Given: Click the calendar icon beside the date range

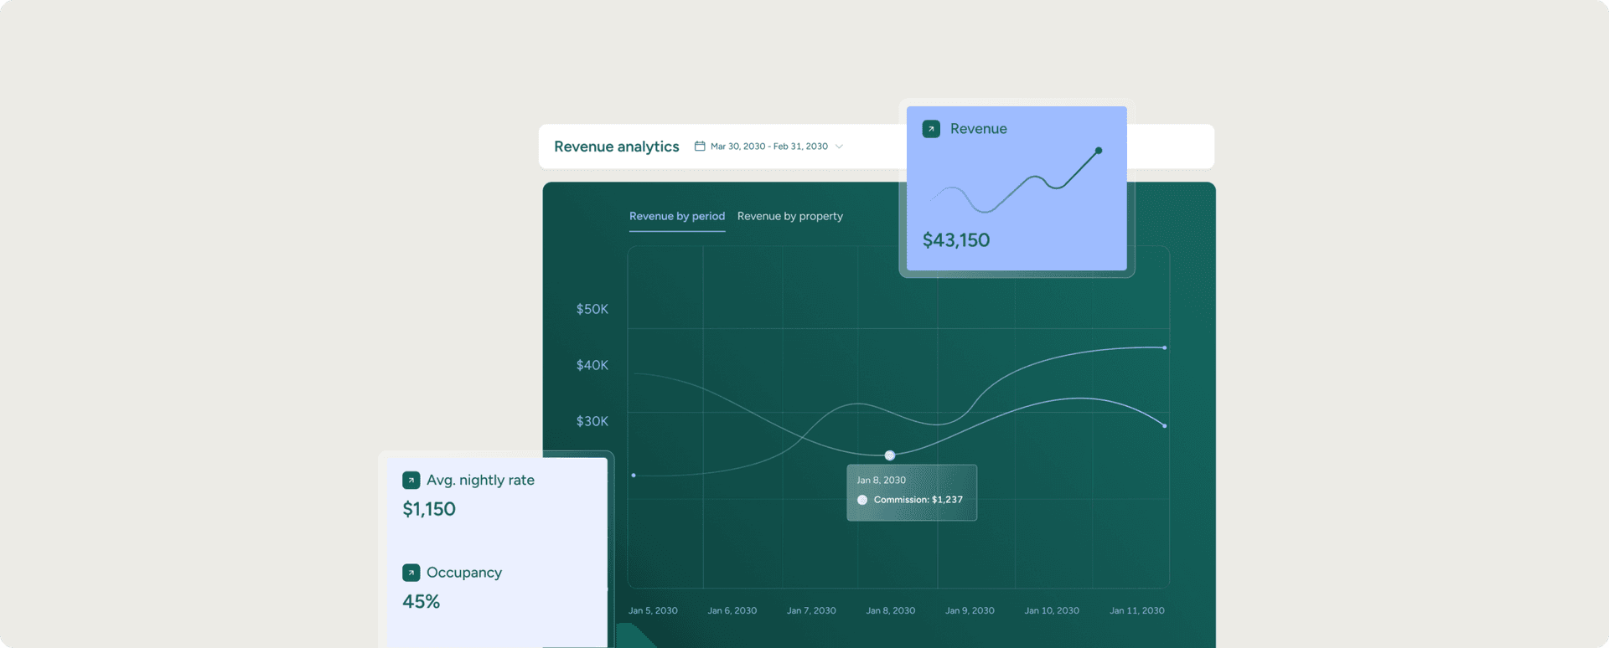Looking at the screenshot, I should point(700,147).
